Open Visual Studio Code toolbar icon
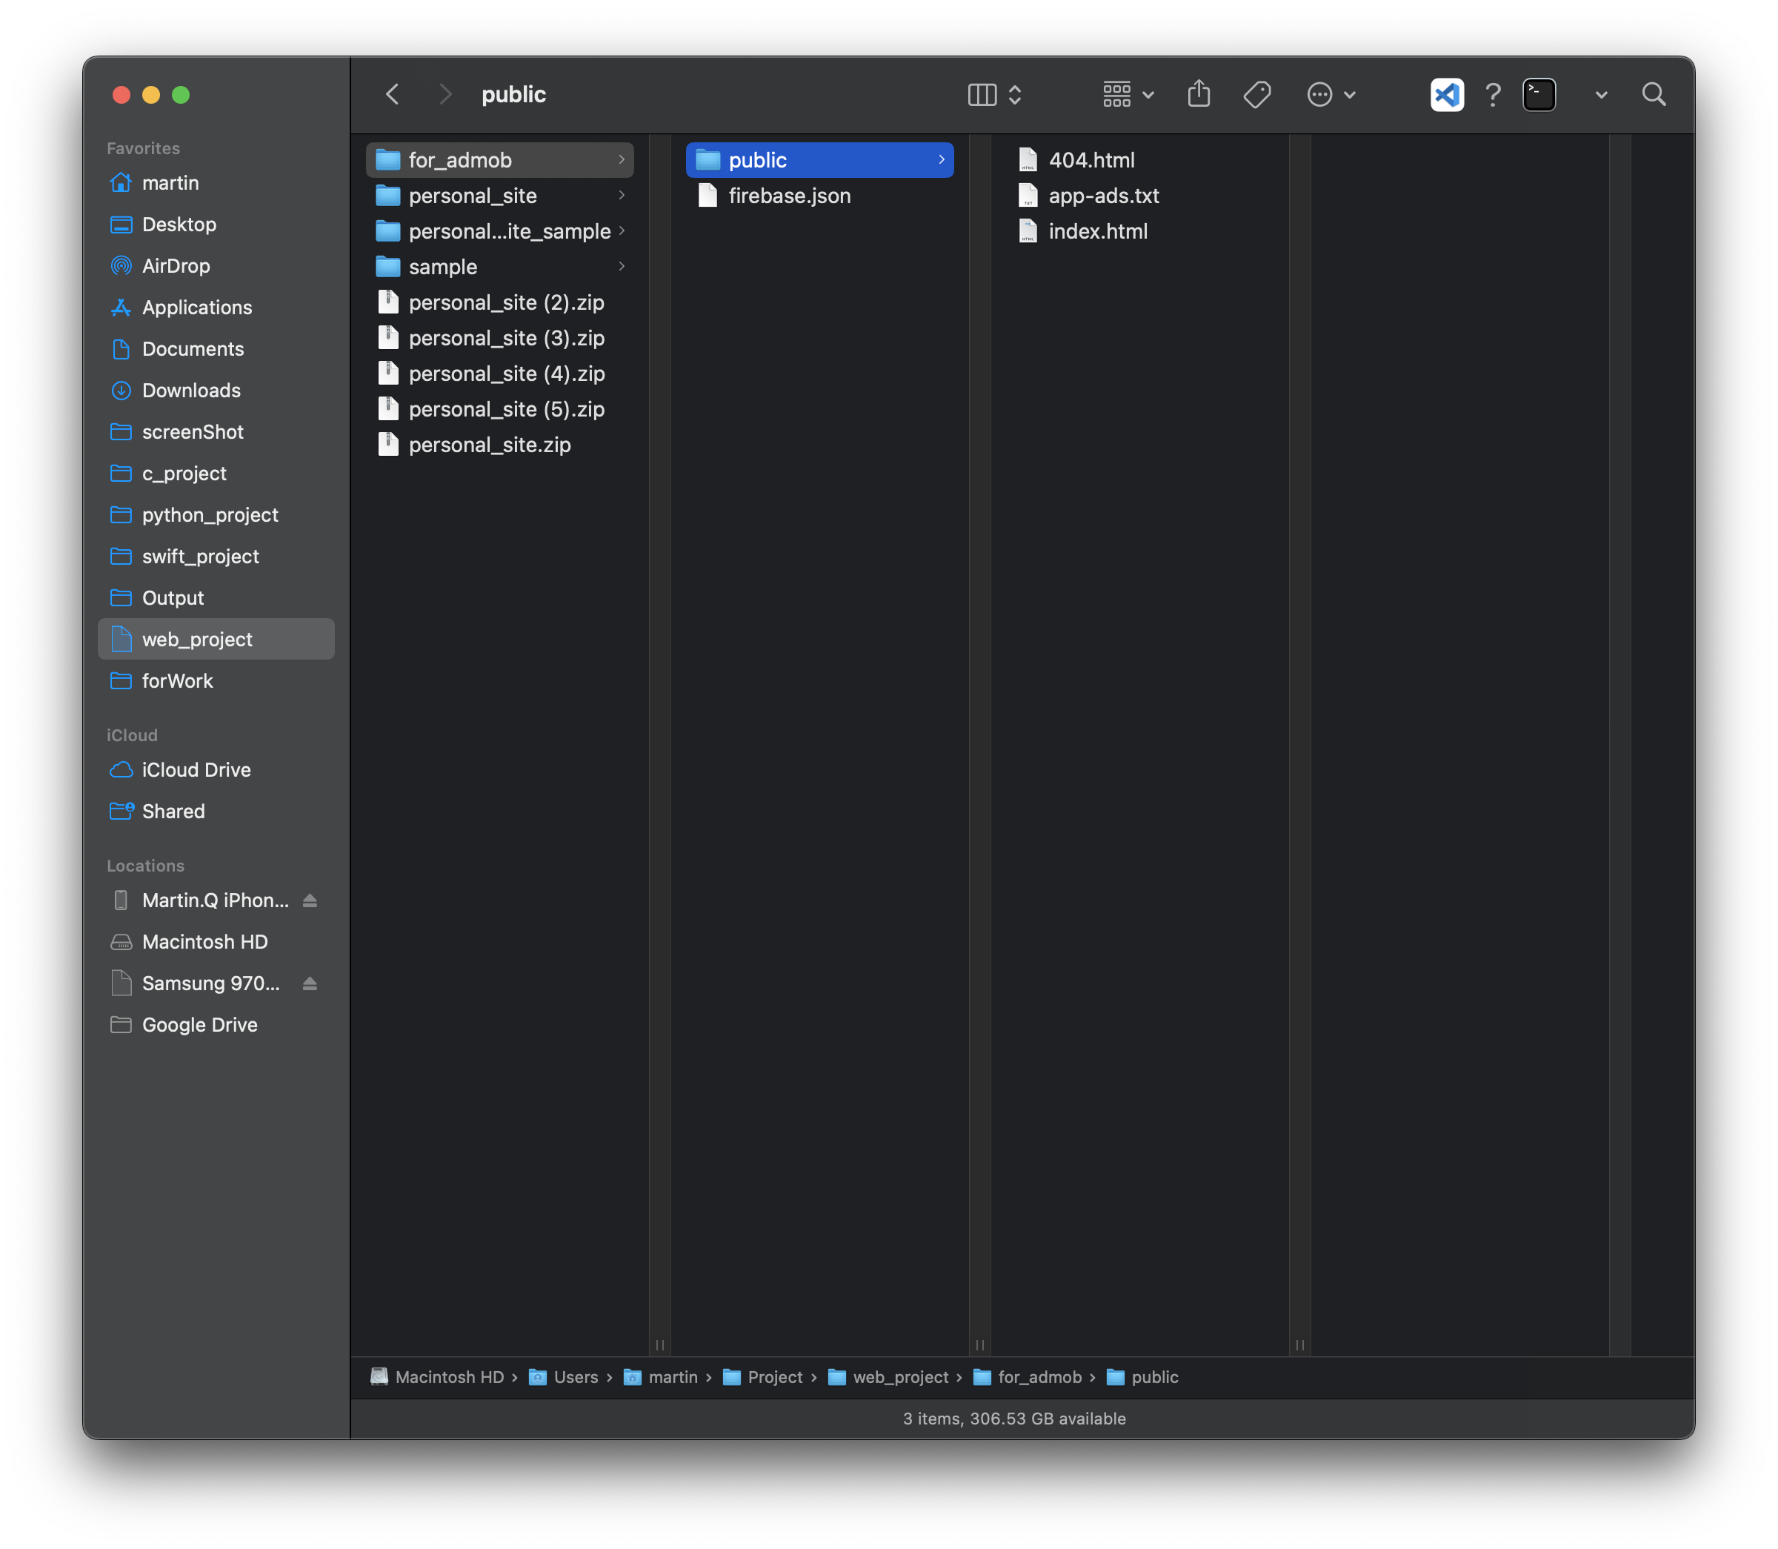Viewport: 1778px width, 1549px height. (x=1446, y=94)
